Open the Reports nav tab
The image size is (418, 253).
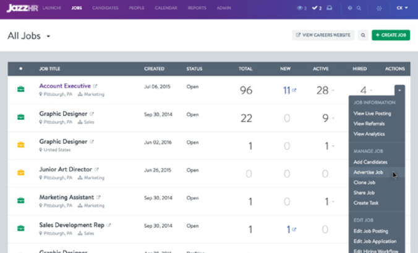click(x=197, y=8)
